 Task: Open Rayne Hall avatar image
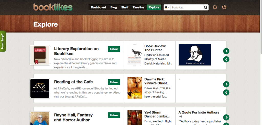pos(40,118)
